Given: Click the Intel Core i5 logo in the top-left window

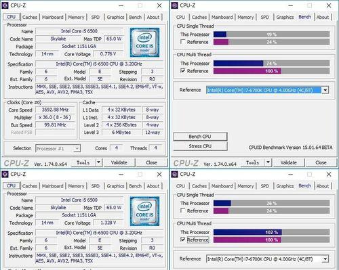Looking at the screenshot, I should coord(144,42).
